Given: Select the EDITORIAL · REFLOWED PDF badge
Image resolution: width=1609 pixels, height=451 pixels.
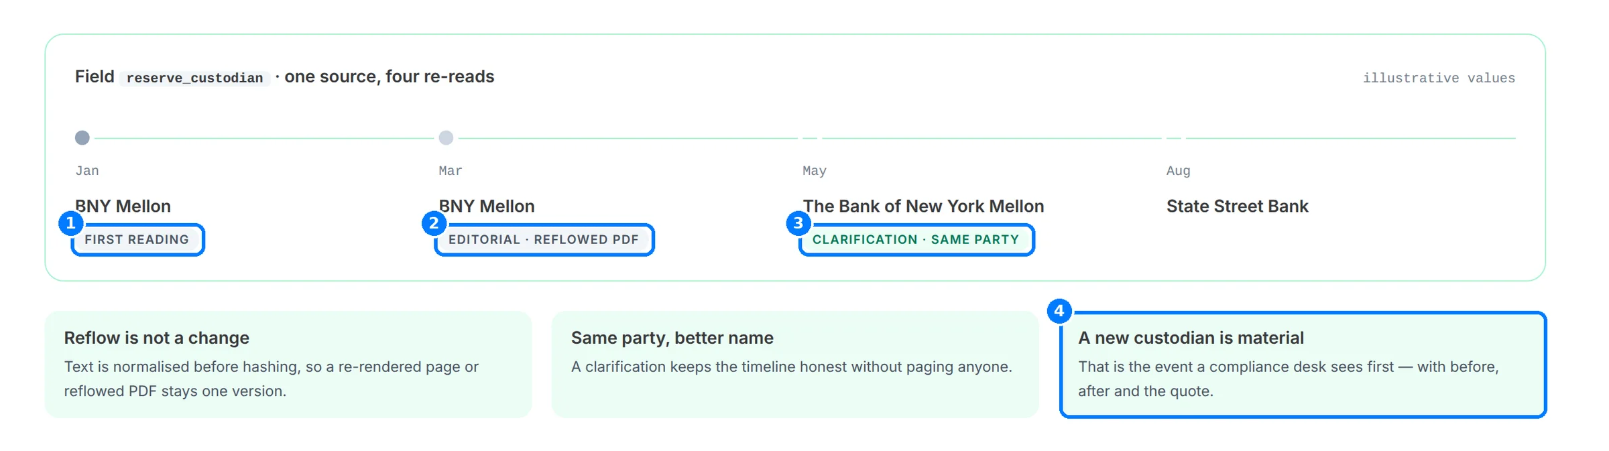Looking at the screenshot, I should point(544,240).
